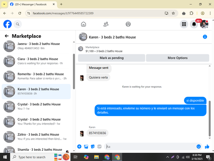Viewport: 214px width, 161px height.
Task: Click the 'si disponible' message bubble
Action: click(195, 101)
